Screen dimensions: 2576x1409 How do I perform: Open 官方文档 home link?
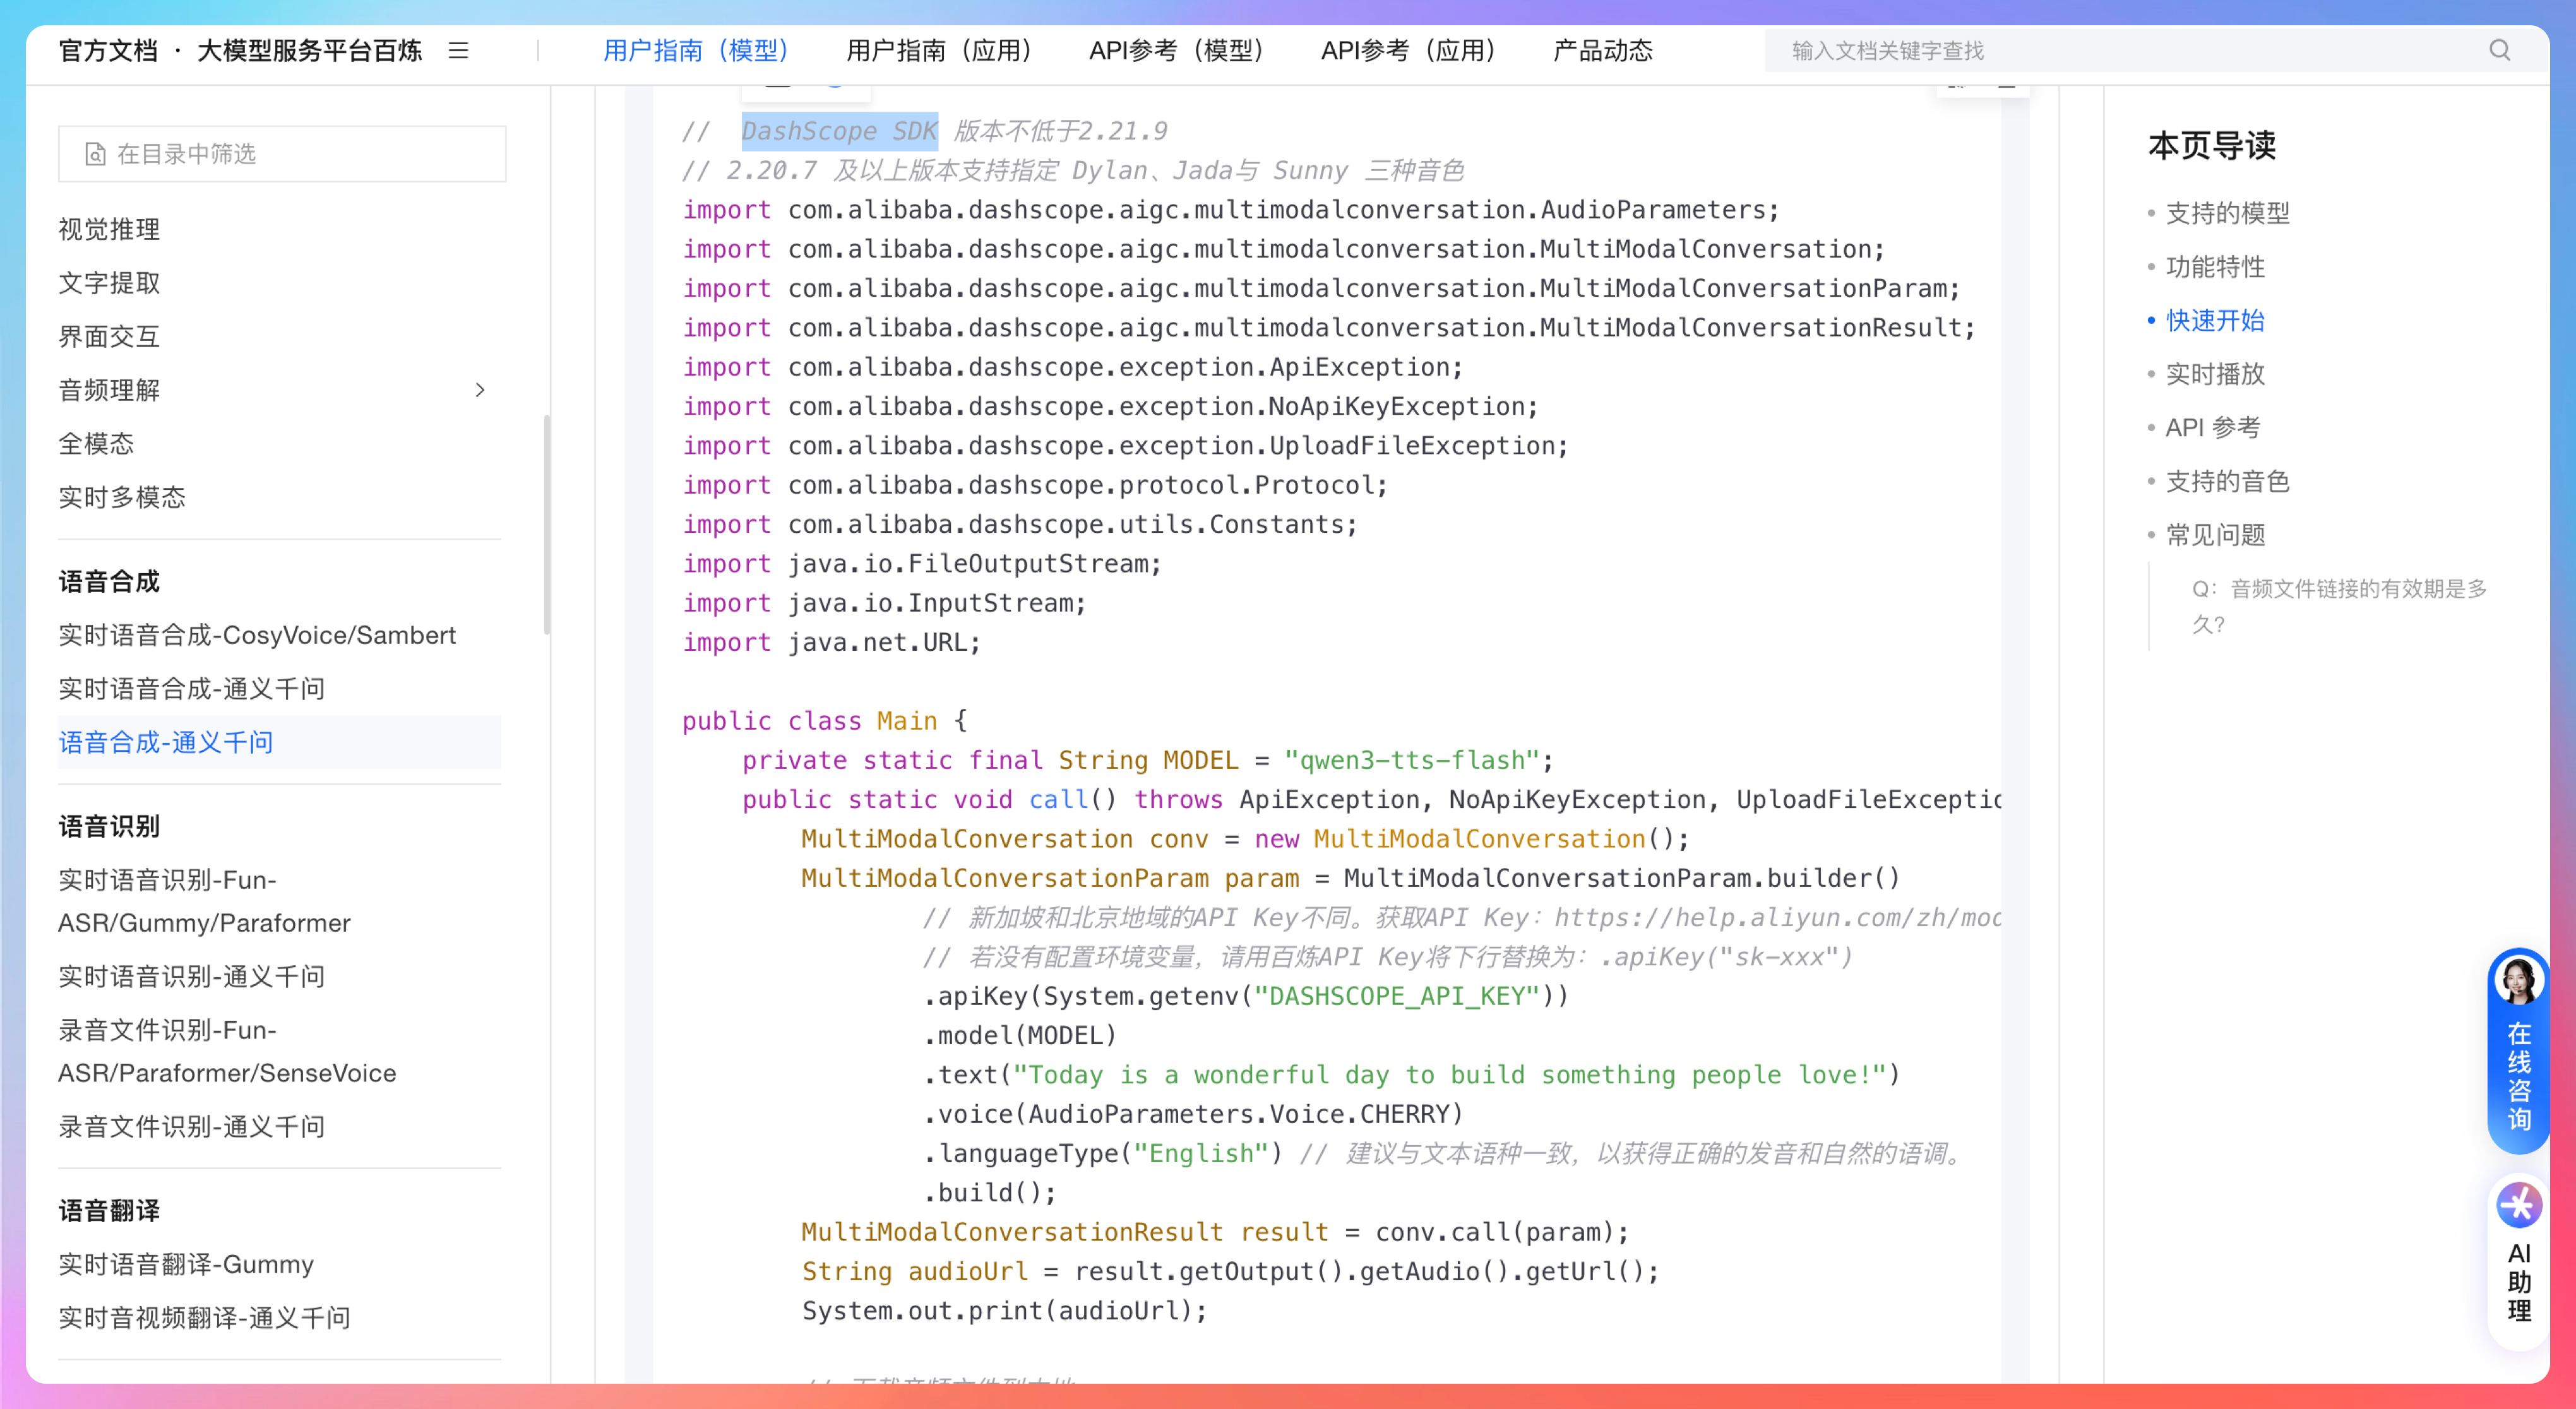point(108,50)
